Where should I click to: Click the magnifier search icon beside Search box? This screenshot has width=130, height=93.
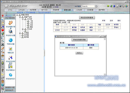pyautogui.click(x=96, y=6)
